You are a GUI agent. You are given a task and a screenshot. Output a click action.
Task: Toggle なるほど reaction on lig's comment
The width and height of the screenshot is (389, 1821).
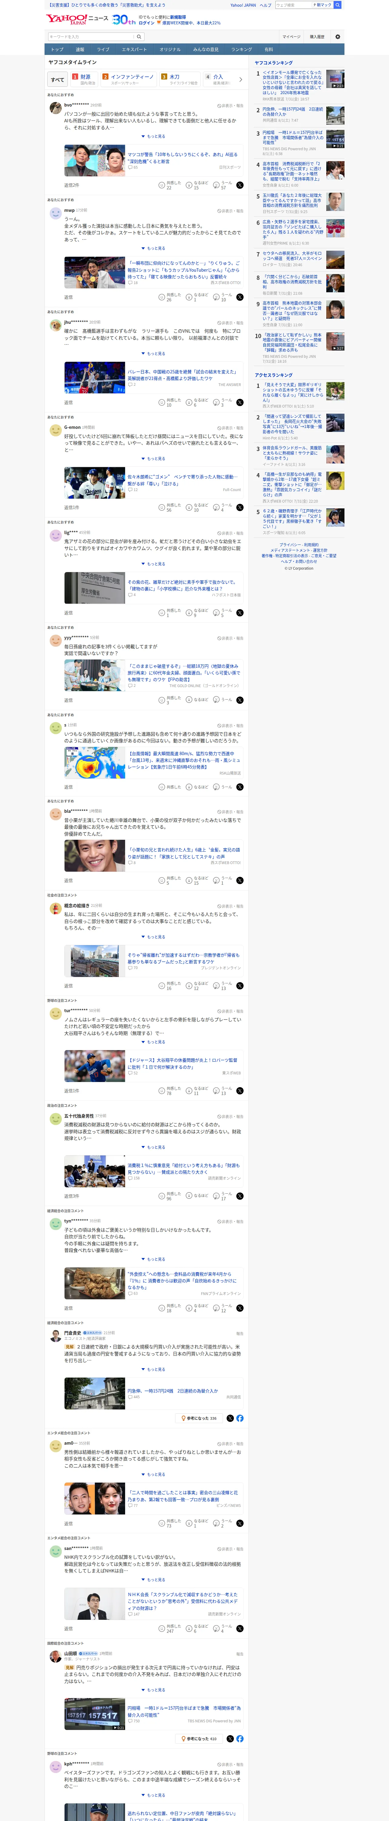[x=198, y=613]
